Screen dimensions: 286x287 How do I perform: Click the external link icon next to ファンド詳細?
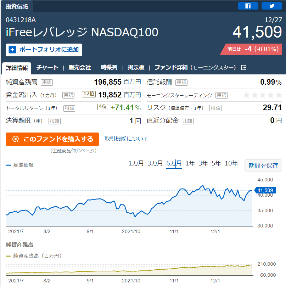click(x=243, y=68)
